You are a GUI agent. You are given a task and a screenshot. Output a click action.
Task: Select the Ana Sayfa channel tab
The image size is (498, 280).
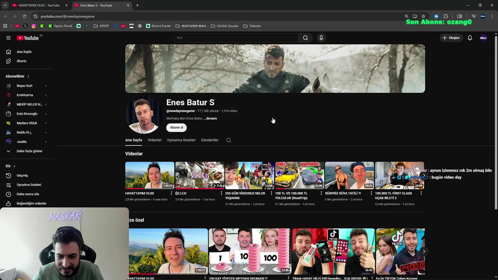133,140
